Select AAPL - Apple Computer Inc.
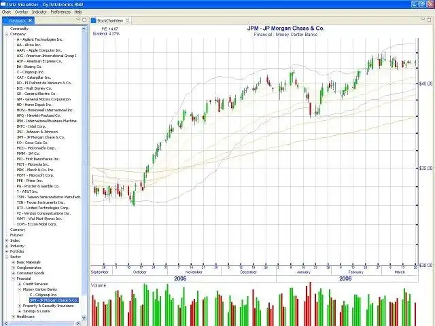This screenshot has width=435, height=326. 39,50
